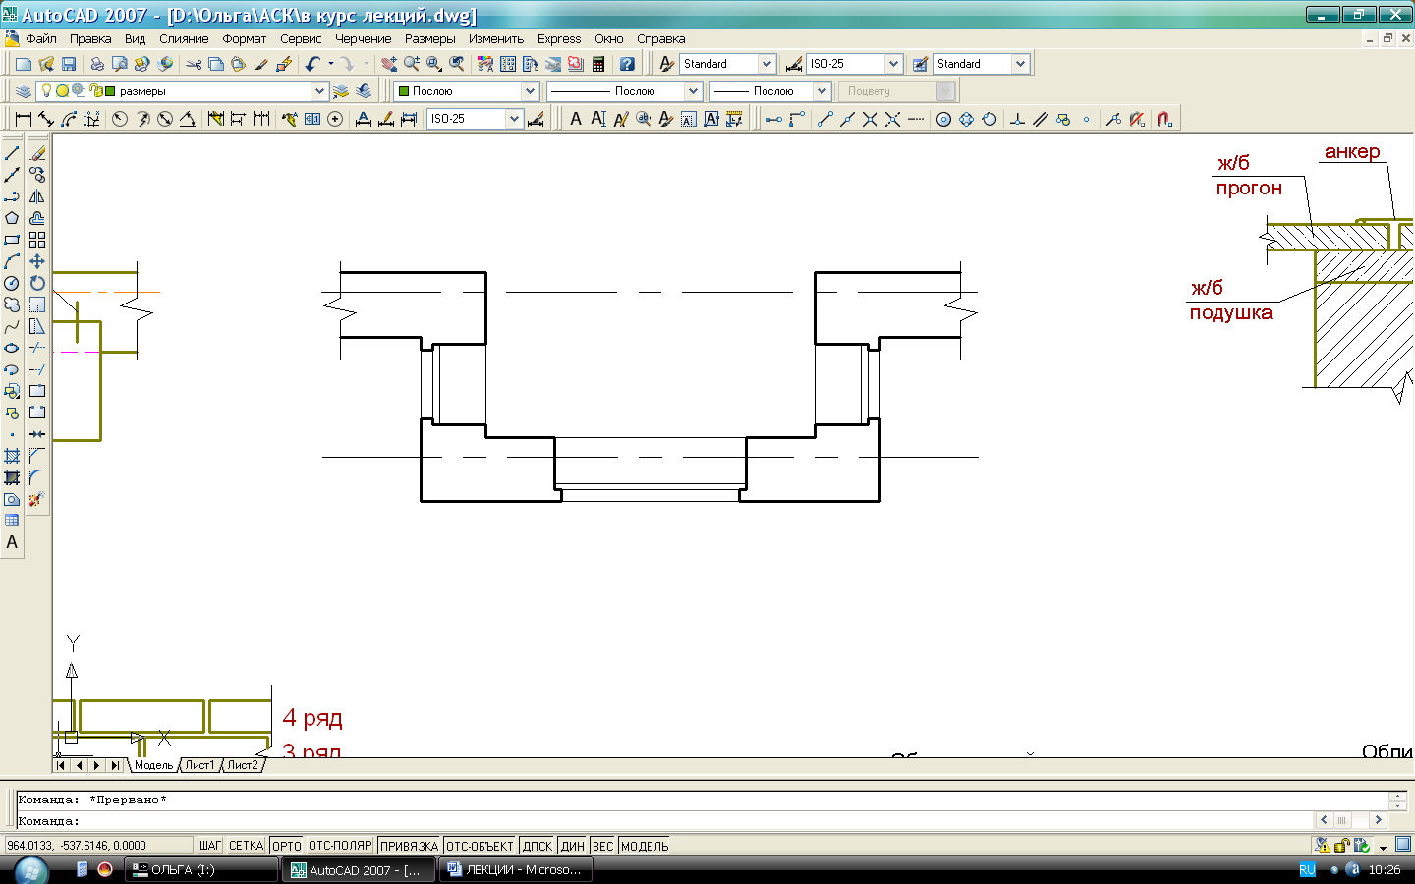Expand the Послою linetype dropdown
This screenshot has width=1415, height=884.
[x=693, y=91]
